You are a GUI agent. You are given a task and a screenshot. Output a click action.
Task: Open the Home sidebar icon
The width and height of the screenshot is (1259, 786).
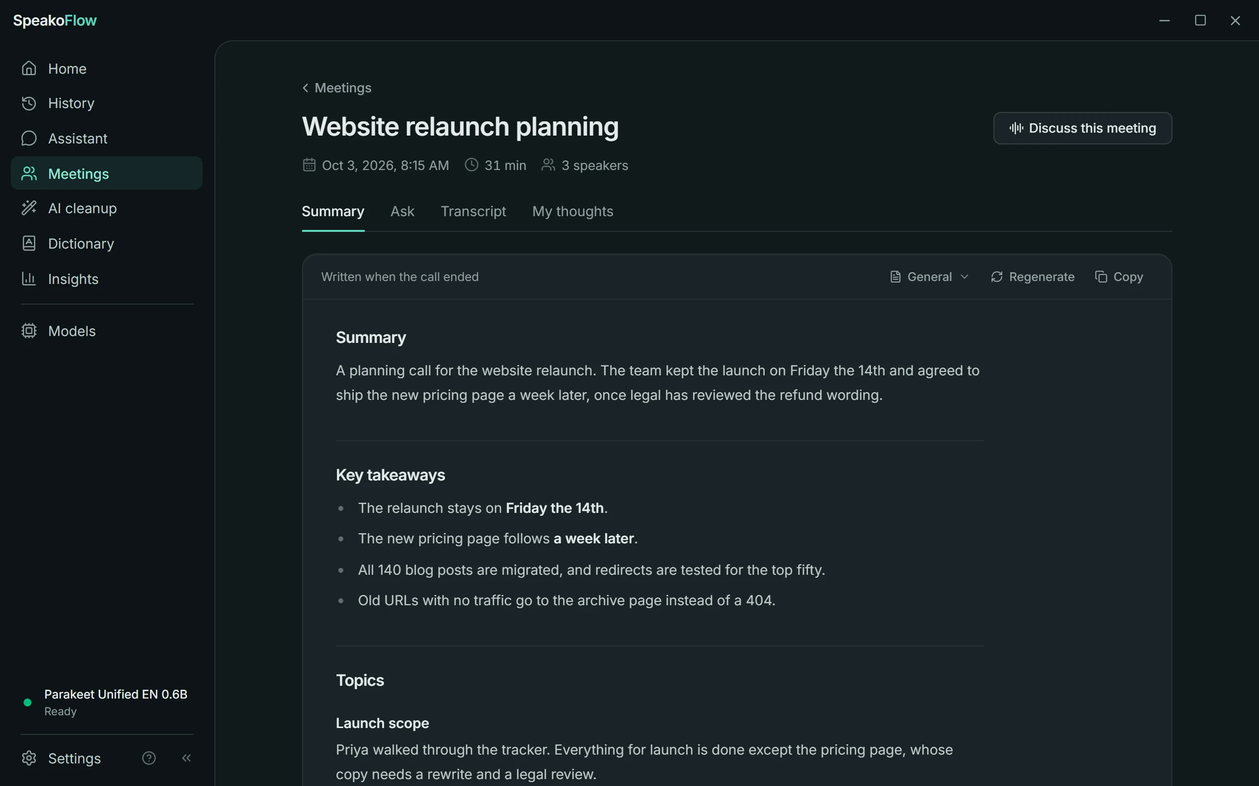click(x=29, y=68)
